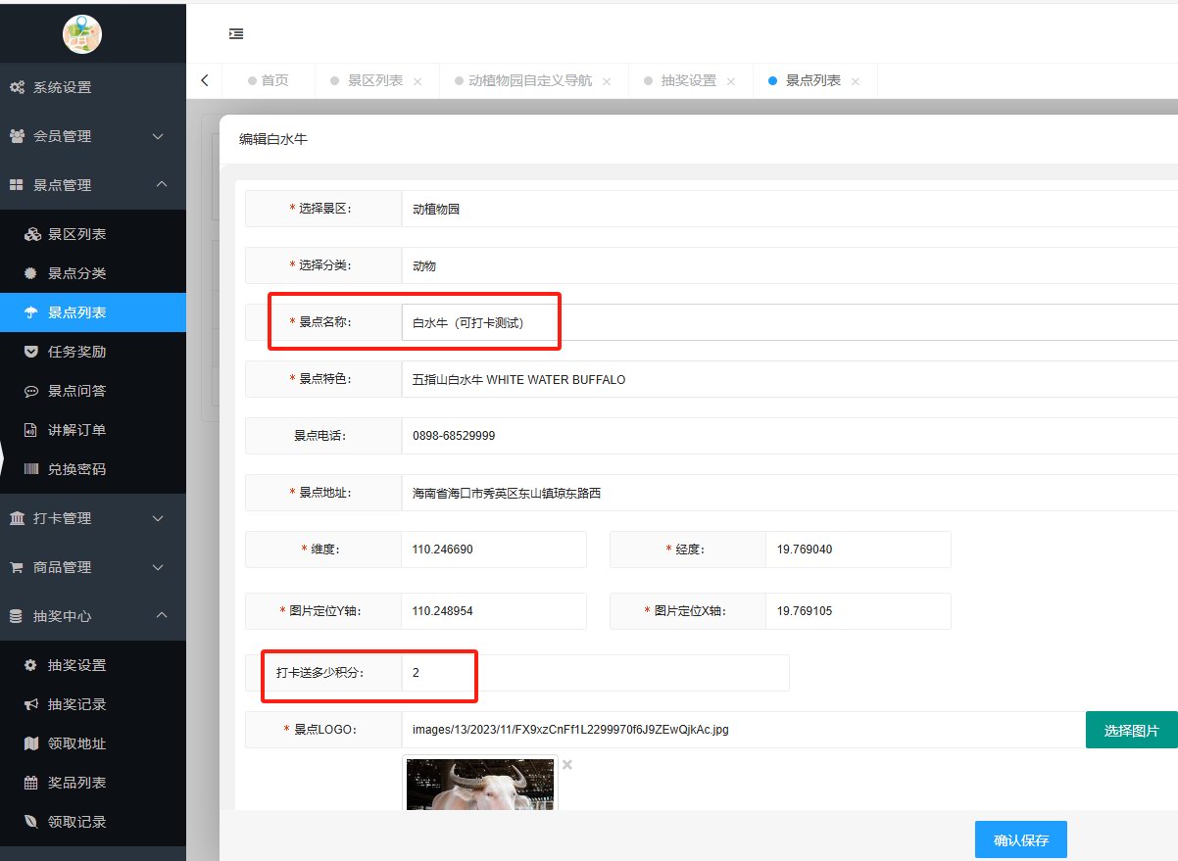
Task: Click the audio file icon beside 讲解订单
Action: (31, 430)
